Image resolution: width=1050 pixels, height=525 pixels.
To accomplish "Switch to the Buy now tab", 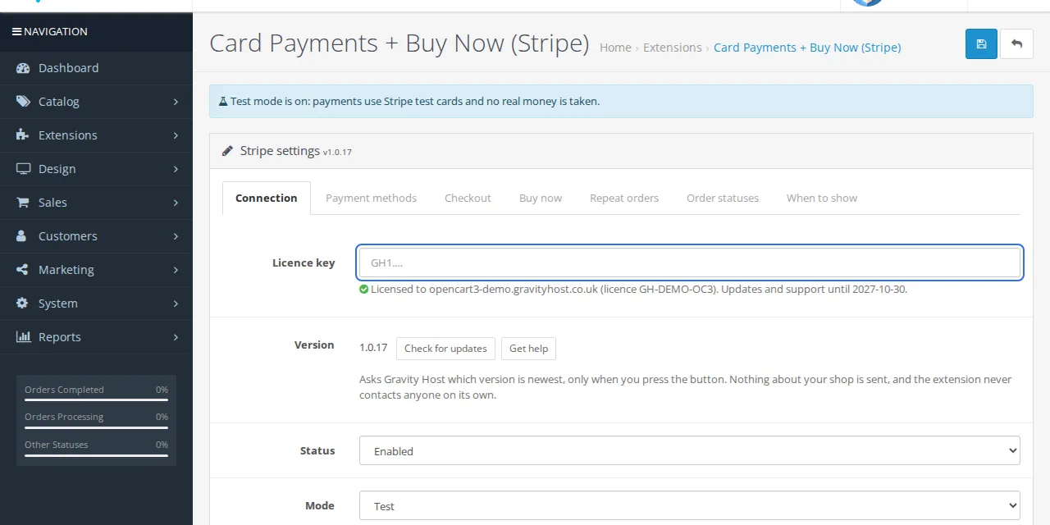I will (541, 198).
